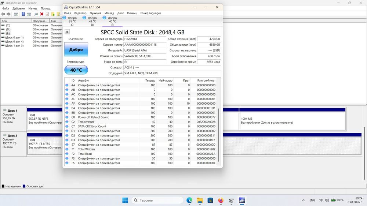Image resolution: width=367 pixels, height=206 pixels.
Task: Open the Windows Start menu
Action: click(125, 200)
